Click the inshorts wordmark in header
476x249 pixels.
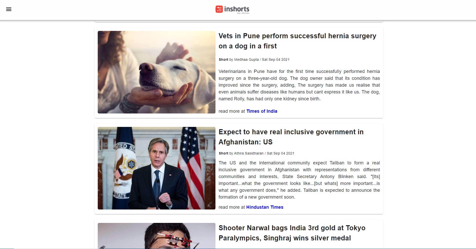[x=237, y=9]
